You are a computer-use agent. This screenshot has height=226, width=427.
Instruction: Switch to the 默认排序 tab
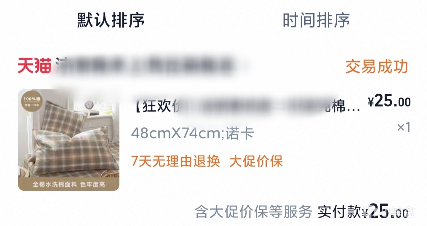(111, 20)
